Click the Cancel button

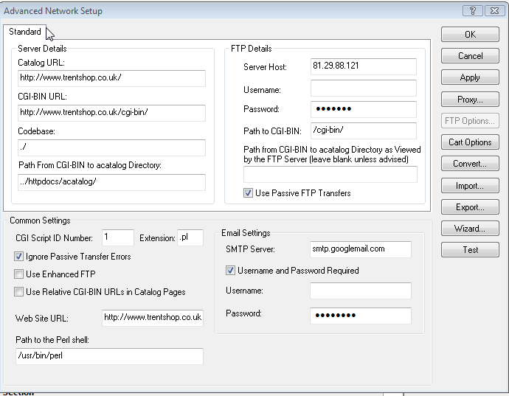tap(470, 56)
